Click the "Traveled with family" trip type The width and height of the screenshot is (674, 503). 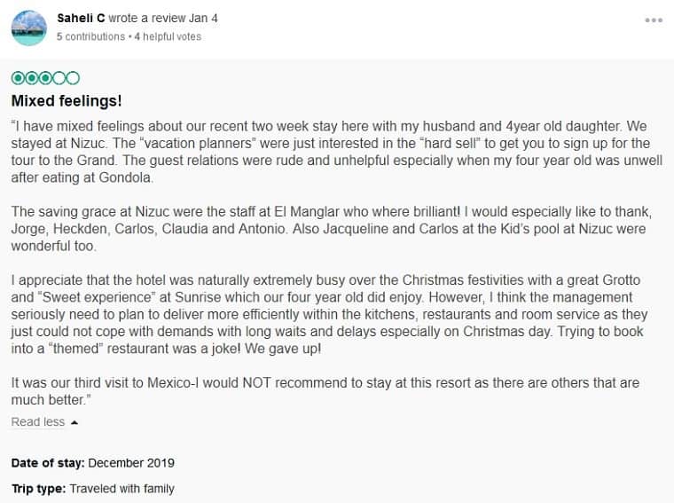pos(121,489)
